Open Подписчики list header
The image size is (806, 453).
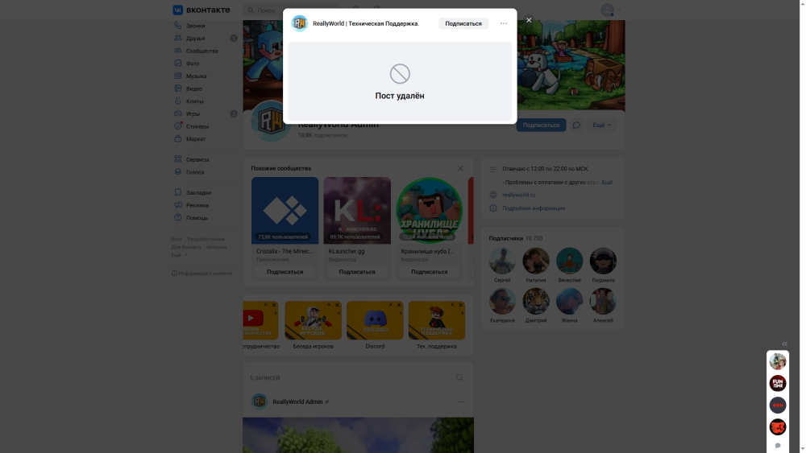coord(516,238)
